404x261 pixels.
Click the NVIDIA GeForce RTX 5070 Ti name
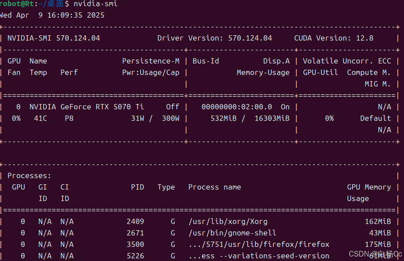(86, 107)
